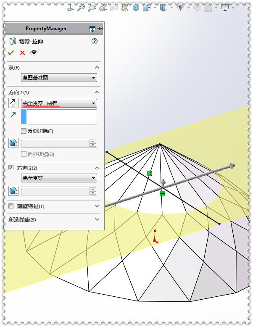The width and height of the screenshot is (253, 327).
Task: Collapse the 方向 1(1) section
Action: (x=97, y=92)
